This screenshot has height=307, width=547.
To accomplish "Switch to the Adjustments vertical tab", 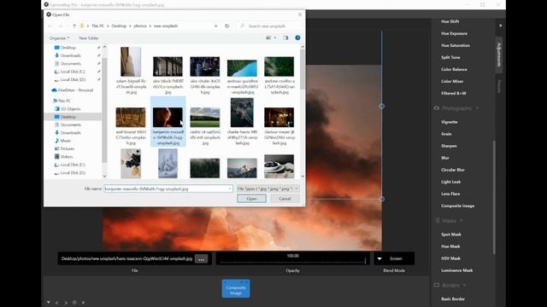I will pos(499,55).
